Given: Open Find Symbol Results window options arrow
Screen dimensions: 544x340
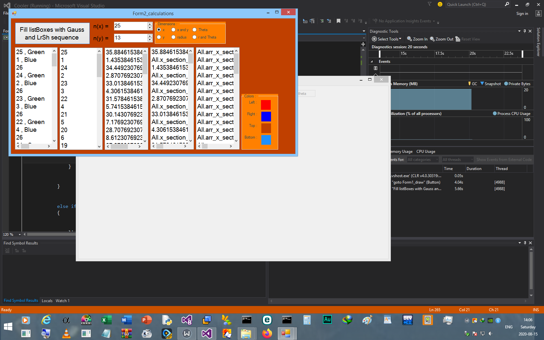Looking at the screenshot, I should coord(520,243).
